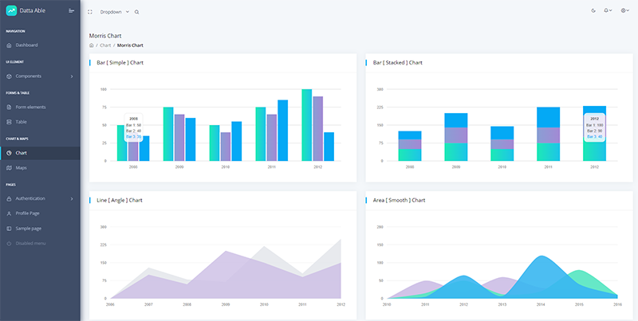Toggle fullscreen mode icon in top bar

point(90,12)
